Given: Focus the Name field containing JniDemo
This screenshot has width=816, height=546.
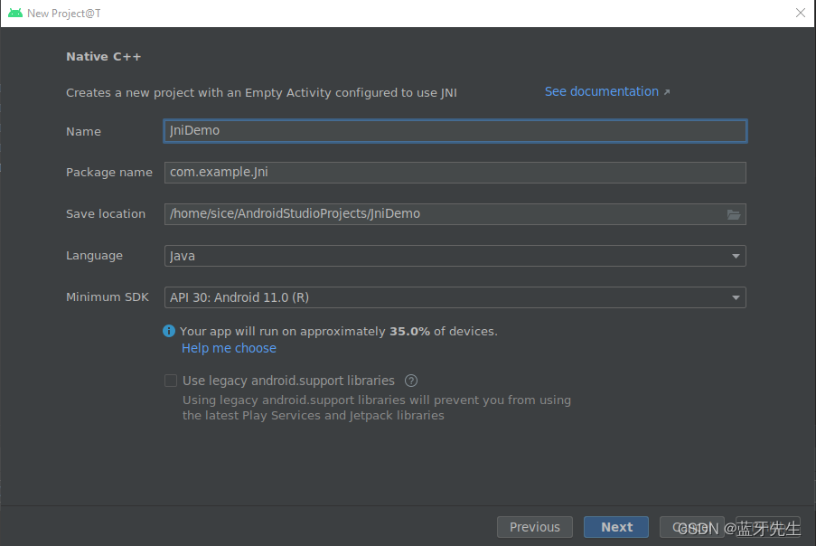Looking at the screenshot, I should (455, 131).
